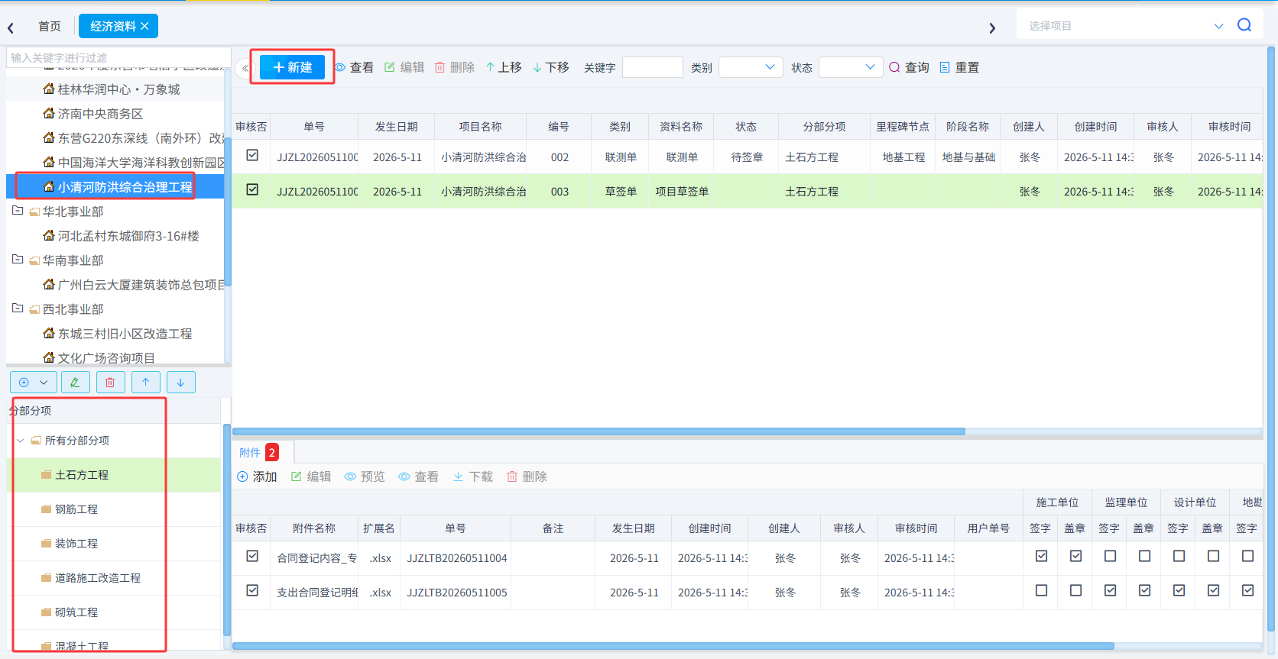Image resolution: width=1278 pixels, height=659 pixels.
Task: Click 添加 in attachments toolbar
Action: [x=257, y=476]
